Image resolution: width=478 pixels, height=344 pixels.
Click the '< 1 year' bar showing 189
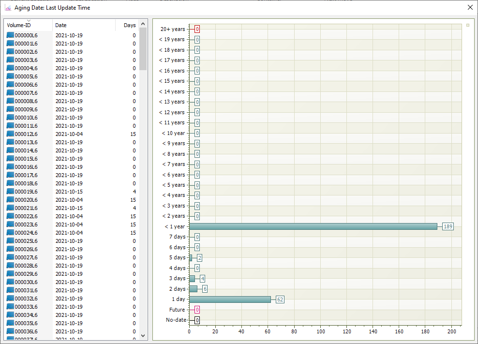point(313,226)
